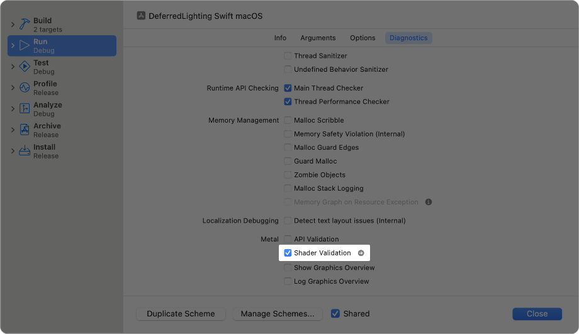Open the Options tab

click(363, 38)
